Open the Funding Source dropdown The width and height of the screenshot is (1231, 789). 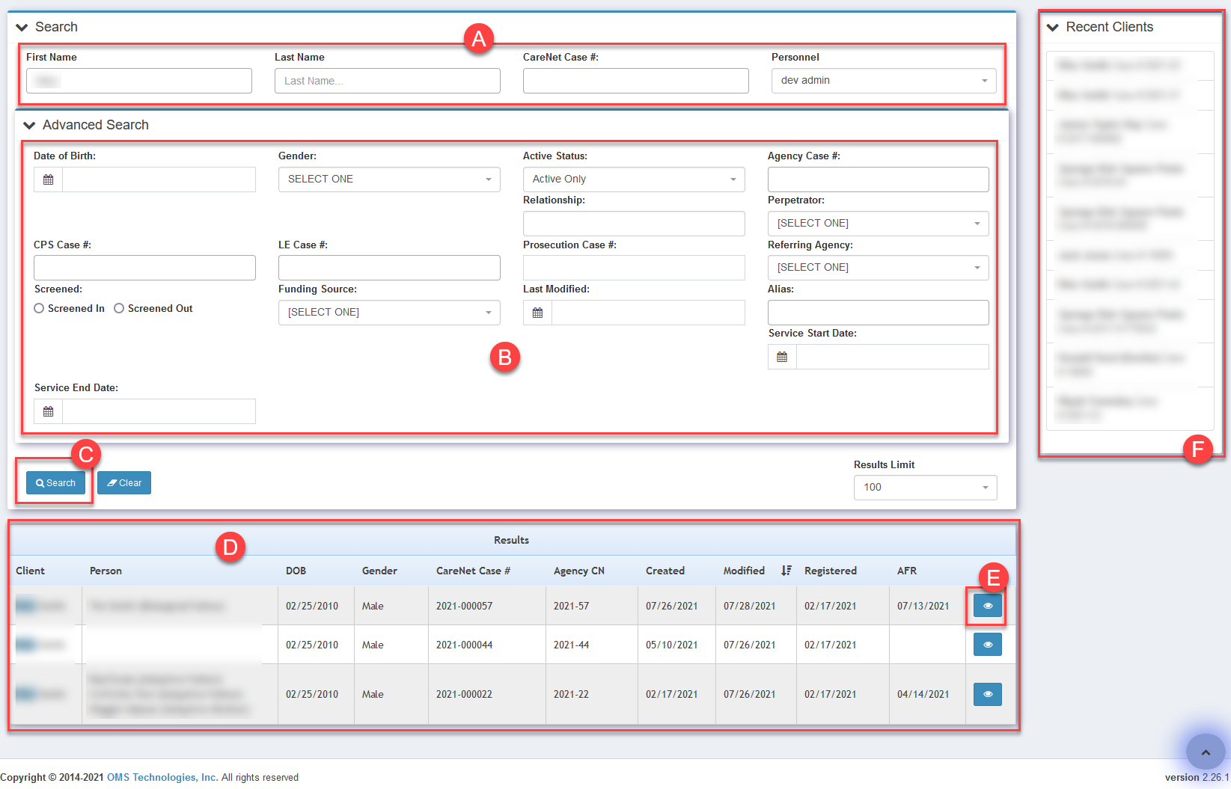(x=389, y=313)
